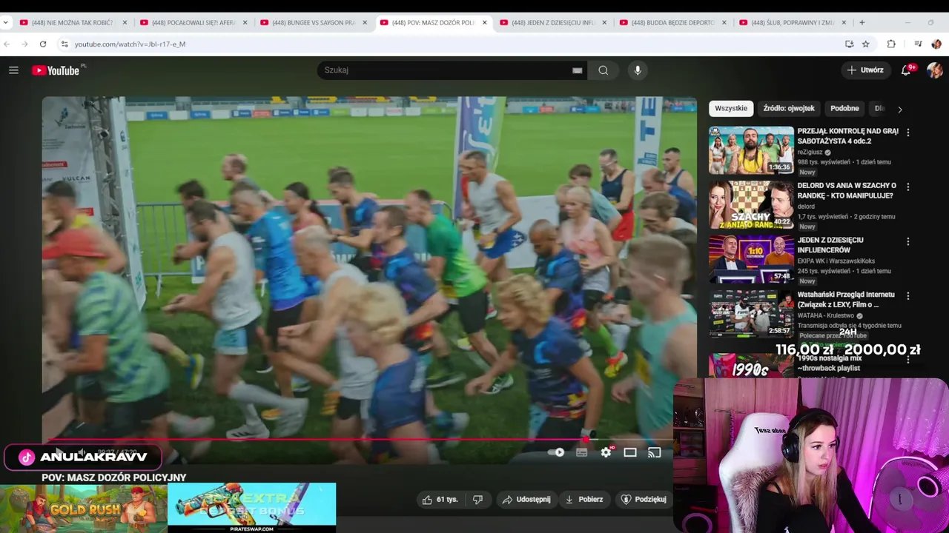The image size is (949, 533).
Task: Open browser extensions puzzle icon
Action: (x=891, y=44)
